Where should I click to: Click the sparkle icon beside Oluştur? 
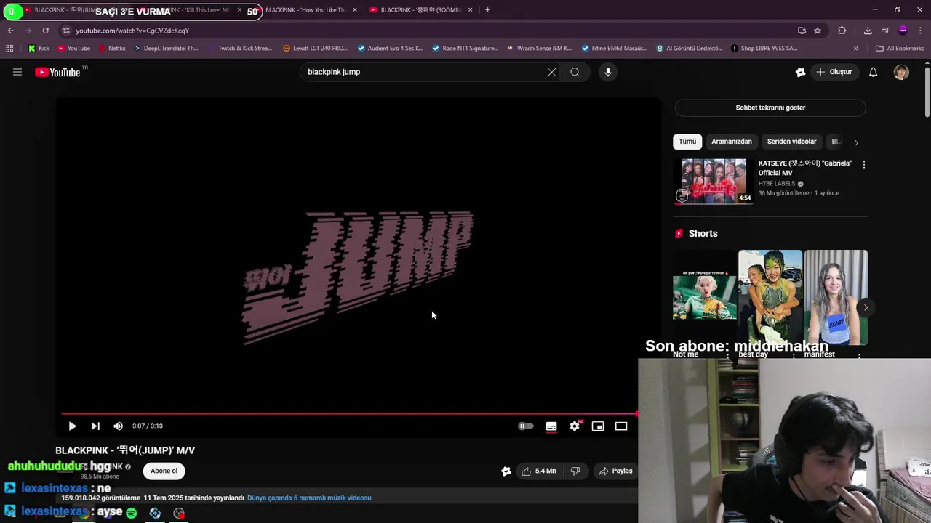[x=800, y=72]
